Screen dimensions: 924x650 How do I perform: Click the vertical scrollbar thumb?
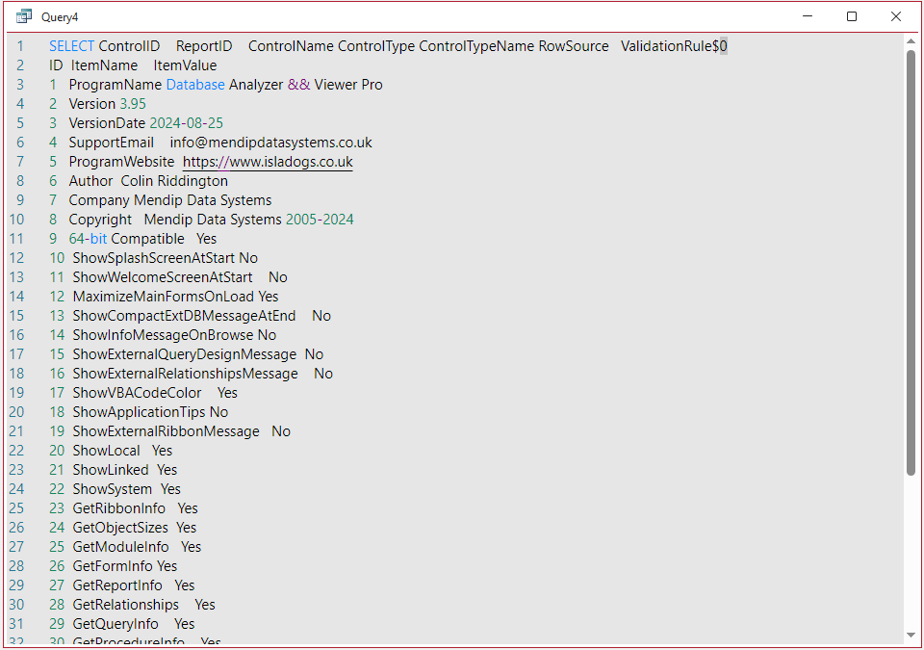pyautogui.click(x=911, y=263)
